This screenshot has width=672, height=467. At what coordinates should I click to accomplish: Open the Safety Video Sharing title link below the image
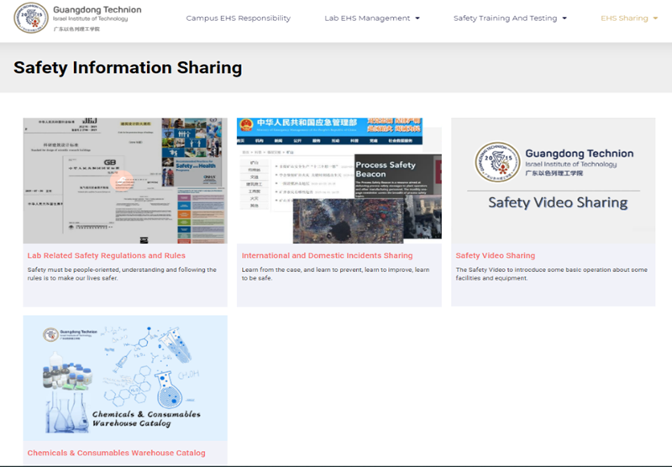pyautogui.click(x=495, y=255)
